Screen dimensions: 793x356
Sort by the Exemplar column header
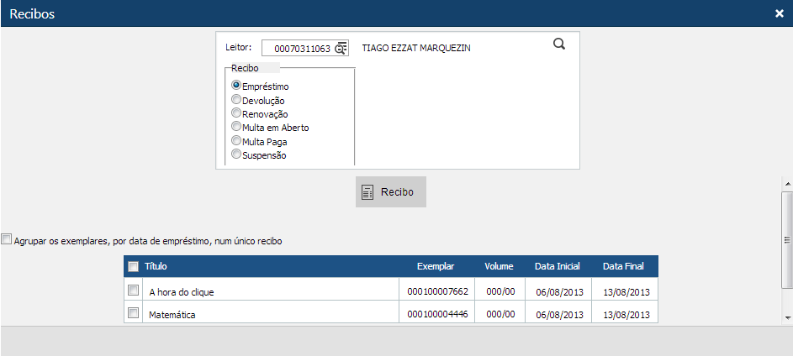click(436, 266)
